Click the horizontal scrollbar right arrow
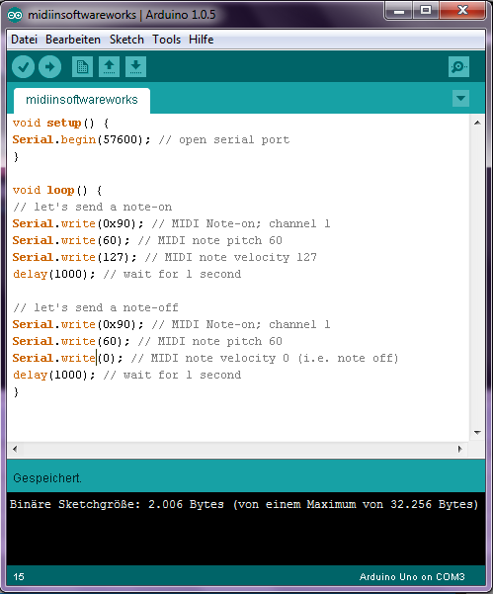The height and width of the screenshot is (594, 493). [x=460, y=450]
